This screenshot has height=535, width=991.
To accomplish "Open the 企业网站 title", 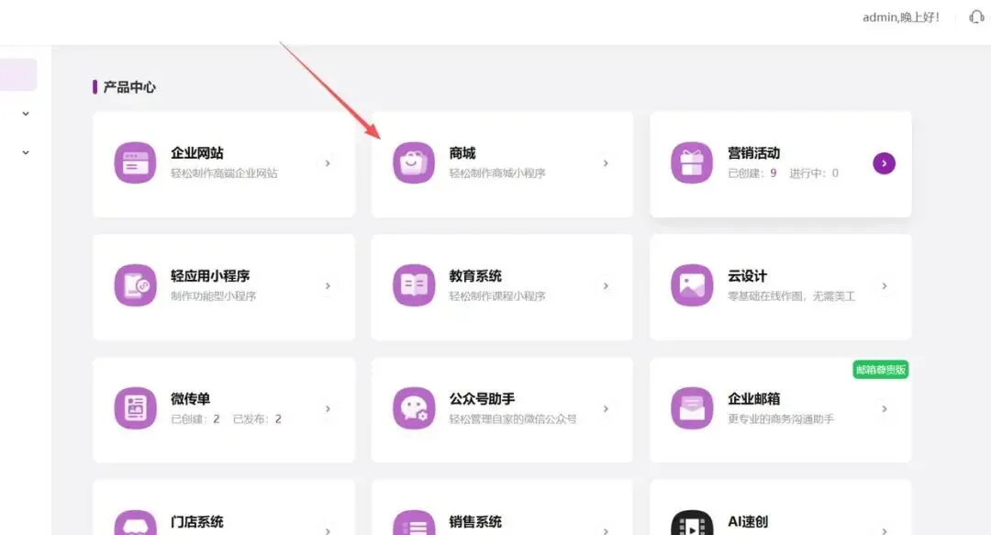I will (197, 153).
